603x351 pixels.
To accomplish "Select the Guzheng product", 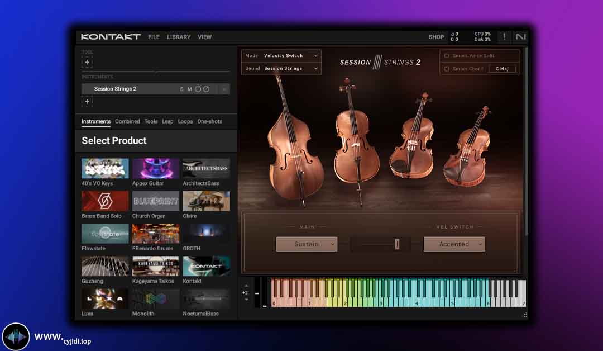I will tap(105, 270).
